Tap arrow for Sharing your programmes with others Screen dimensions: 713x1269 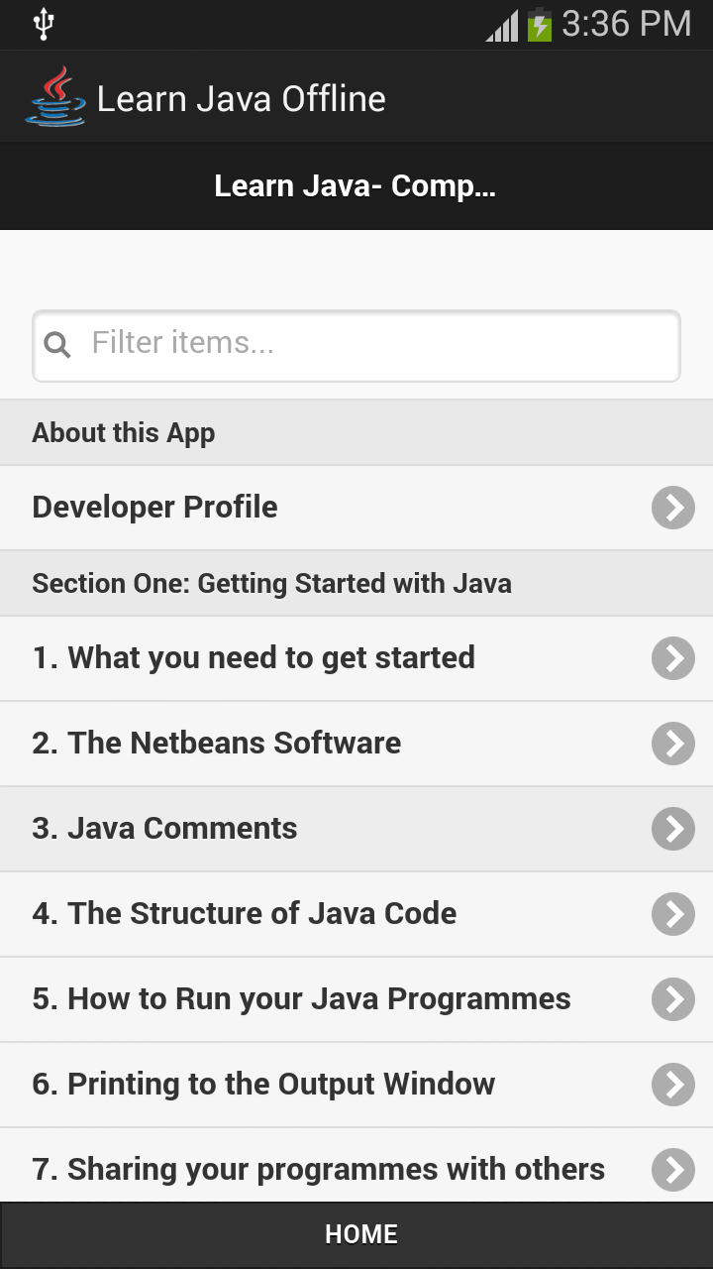(x=673, y=1170)
